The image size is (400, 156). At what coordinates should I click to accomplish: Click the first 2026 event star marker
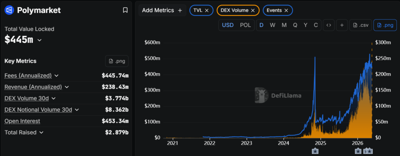pos(358,151)
